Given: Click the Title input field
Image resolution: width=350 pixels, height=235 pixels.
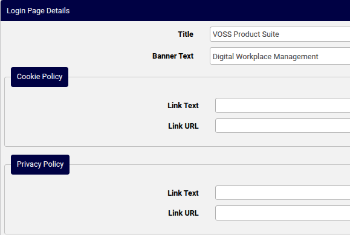Looking at the screenshot, I should click(x=280, y=34).
